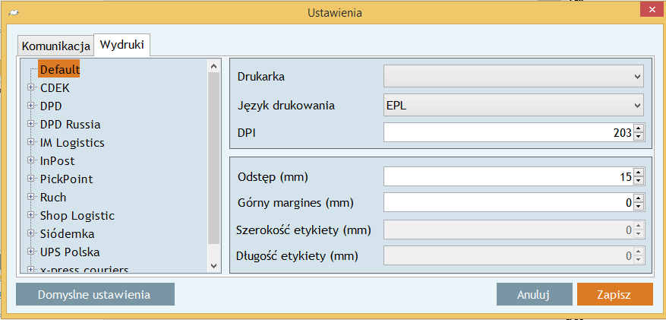
Task: Increase DPI with up arrow
Action: tap(639, 128)
